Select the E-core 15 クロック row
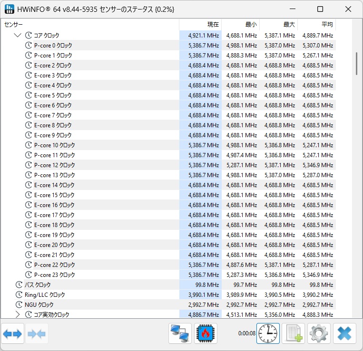 point(180,195)
